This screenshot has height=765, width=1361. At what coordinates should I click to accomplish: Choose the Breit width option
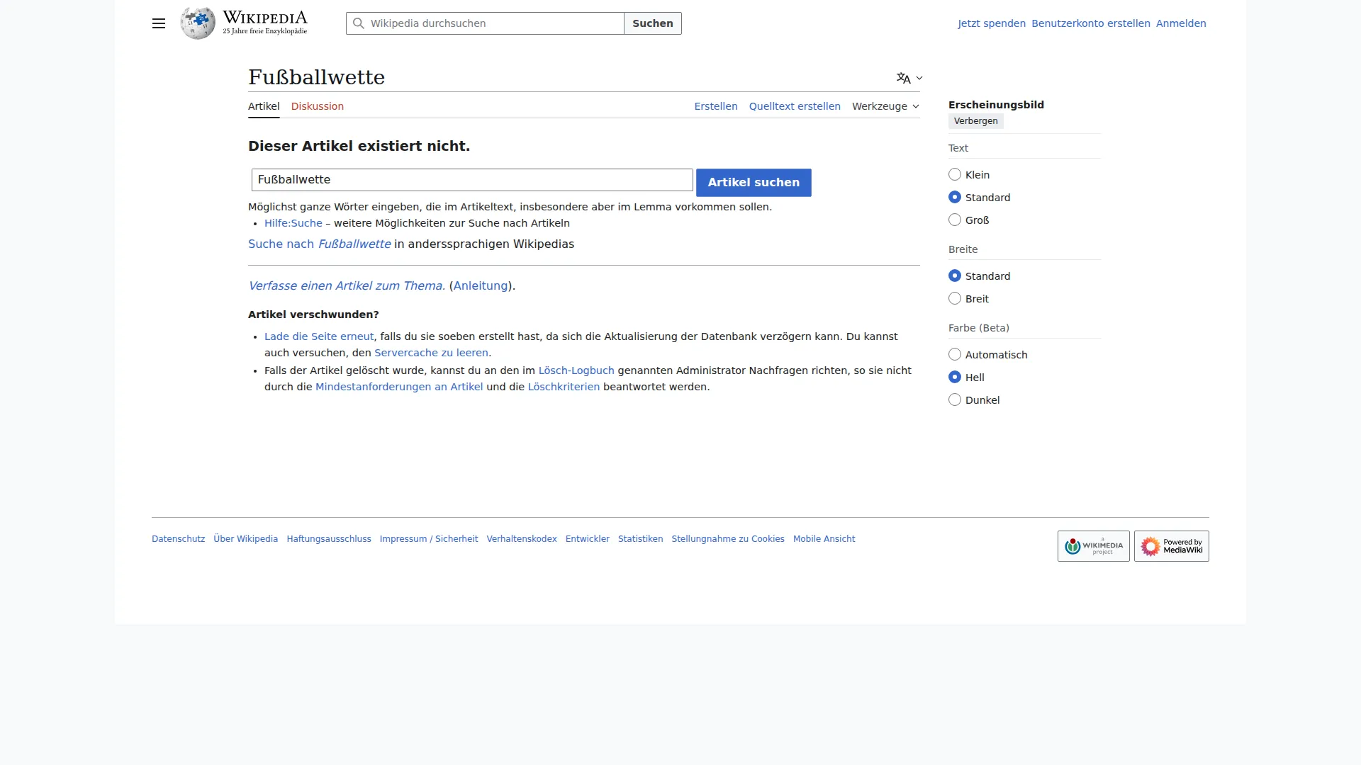point(955,299)
